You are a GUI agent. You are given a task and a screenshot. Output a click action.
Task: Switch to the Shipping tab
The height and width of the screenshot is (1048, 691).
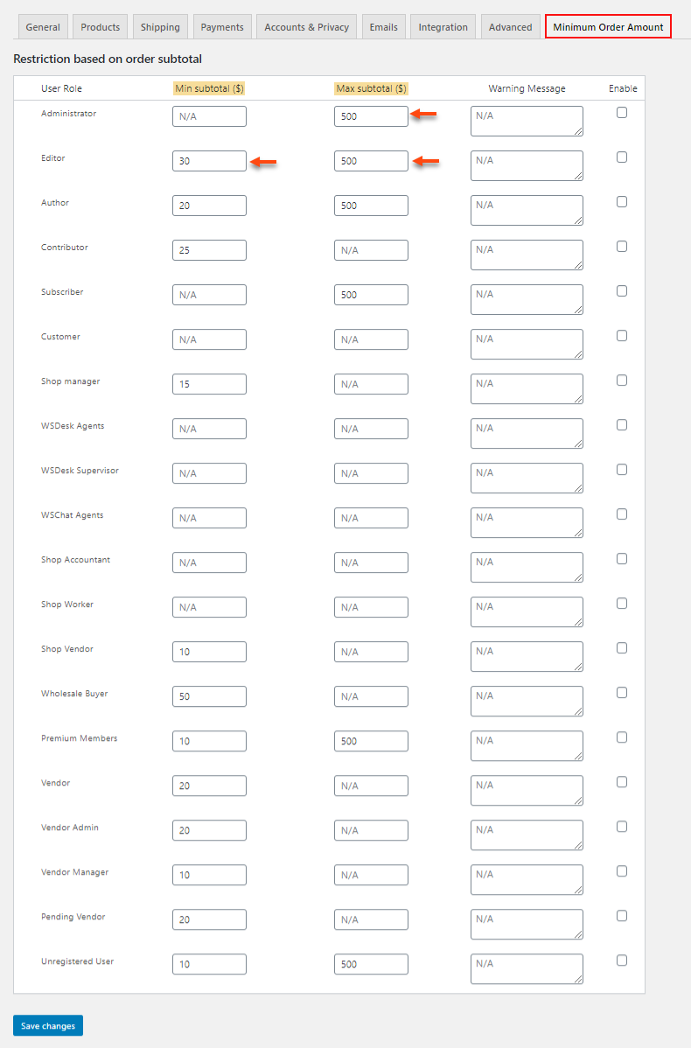coord(160,27)
